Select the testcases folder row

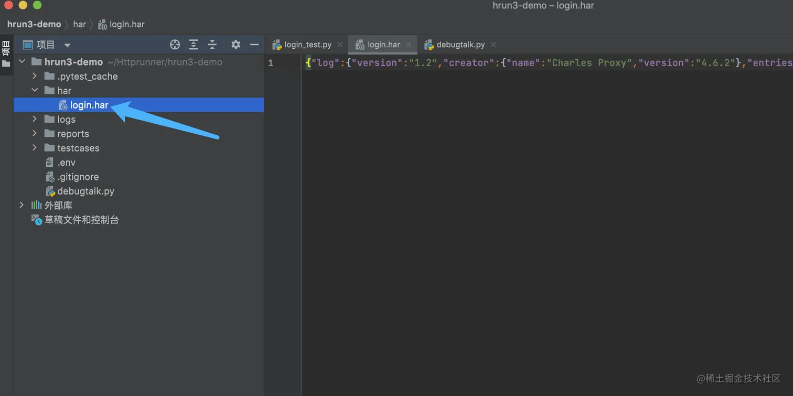(138, 148)
